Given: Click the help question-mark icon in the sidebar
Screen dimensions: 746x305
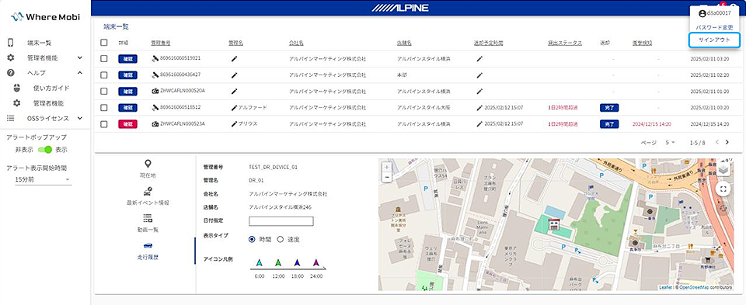Looking at the screenshot, I should [10, 73].
